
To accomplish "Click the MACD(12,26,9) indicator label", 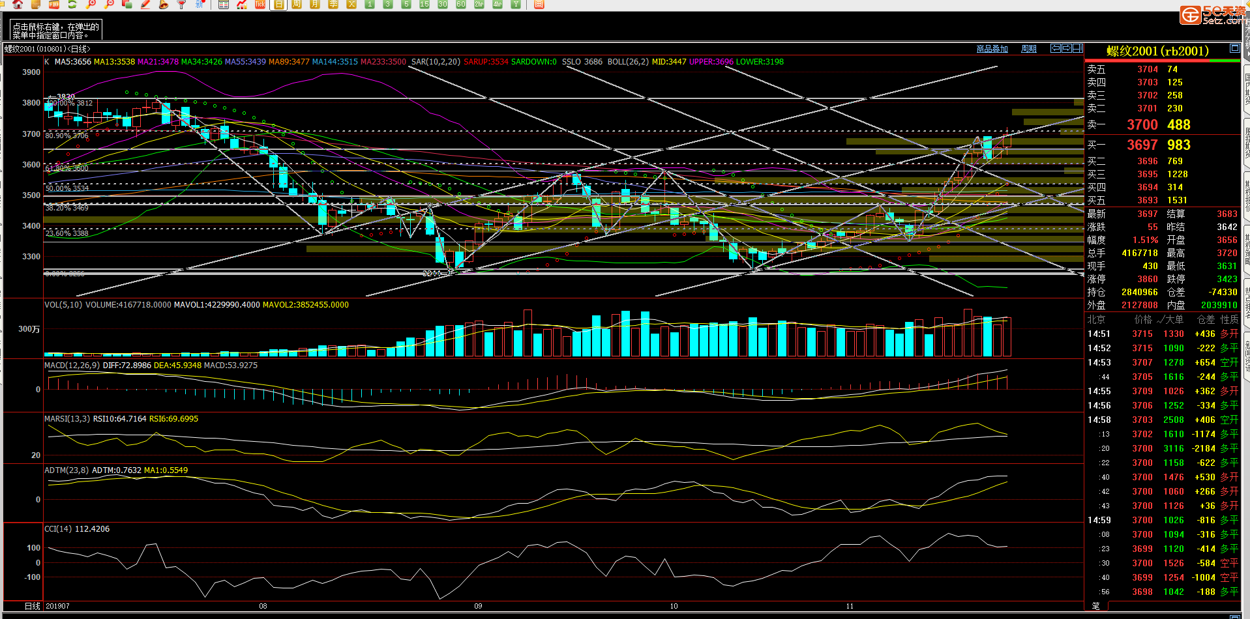I will click(x=72, y=366).
